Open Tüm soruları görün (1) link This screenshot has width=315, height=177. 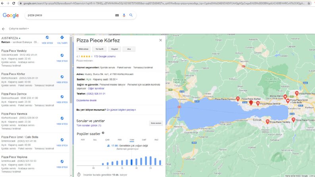[89, 126]
